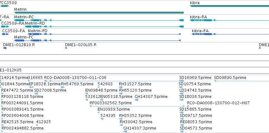Image resolution: width=269 pixels, height=133 pixels.
Task: Select the Meltrin-PD CDS glyph
Action: [x=104, y=34]
